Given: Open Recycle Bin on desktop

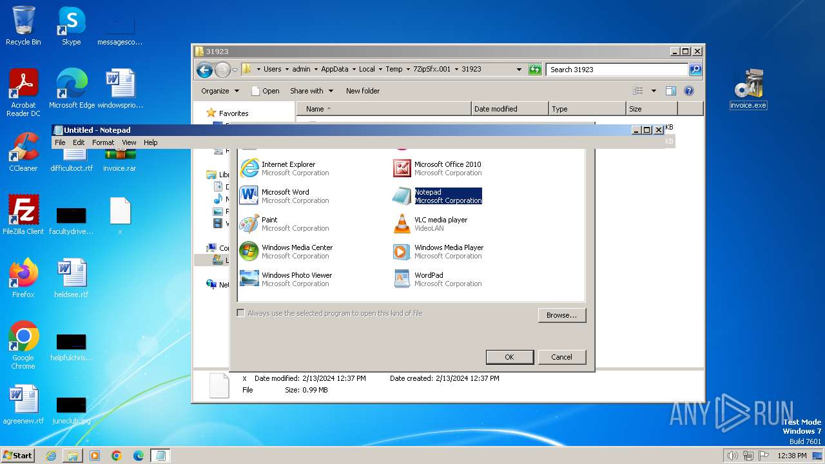Looking at the screenshot, I should click(x=23, y=26).
